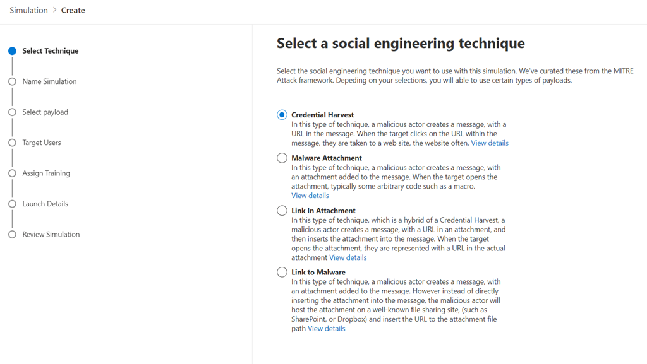Open View details for Link to Malware
The image size is (647, 364).
click(326, 329)
